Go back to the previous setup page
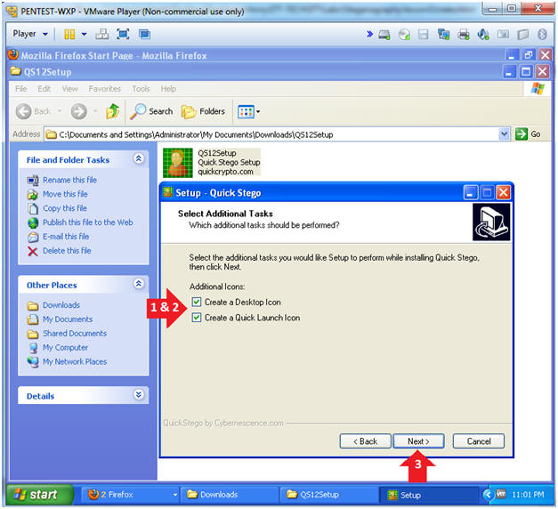 (x=365, y=441)
